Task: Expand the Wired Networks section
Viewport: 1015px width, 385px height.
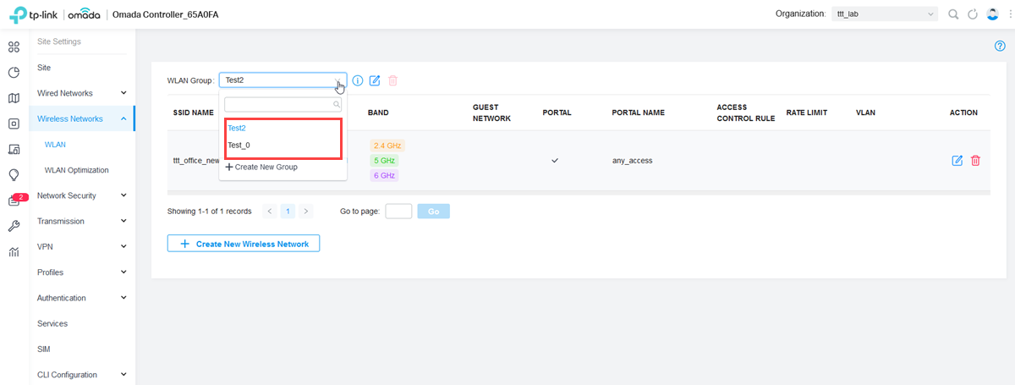Action: [81, 93]
